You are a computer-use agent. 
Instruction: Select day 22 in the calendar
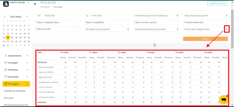[29, 38]
